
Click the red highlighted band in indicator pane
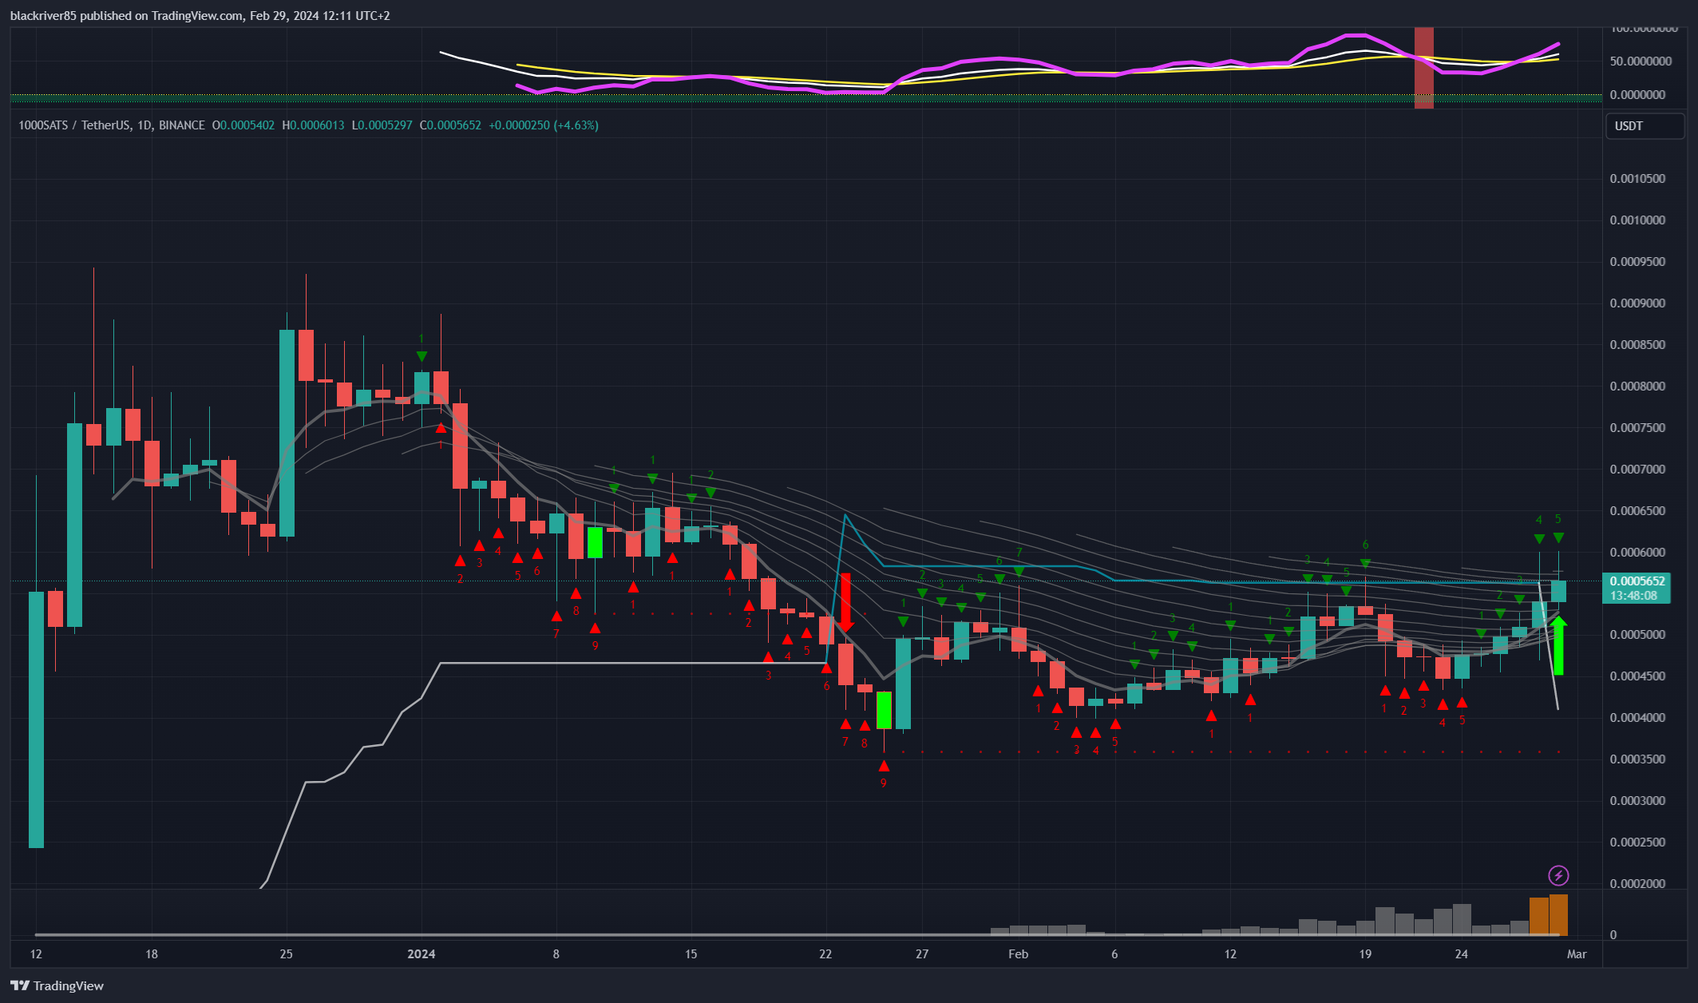[1423, 67]
